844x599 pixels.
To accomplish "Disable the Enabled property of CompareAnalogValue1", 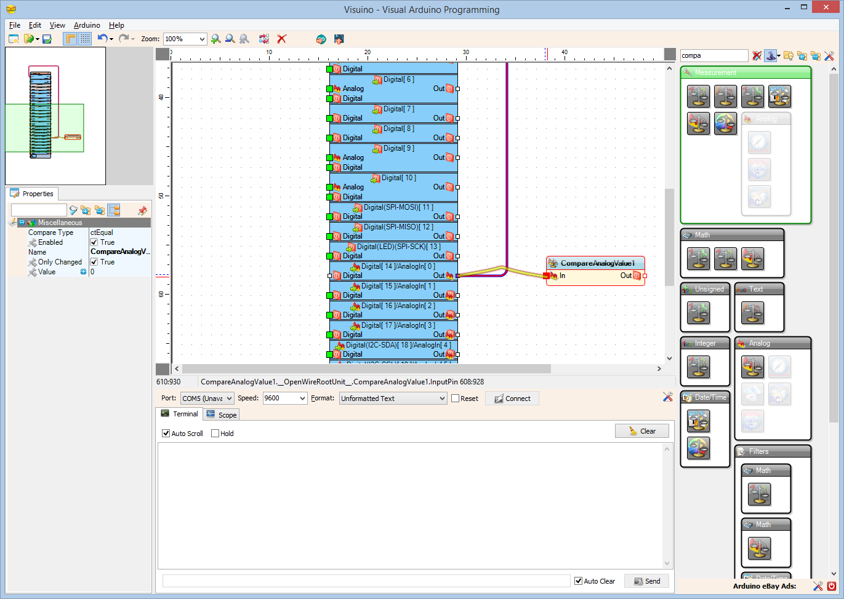I will [92, 242].
